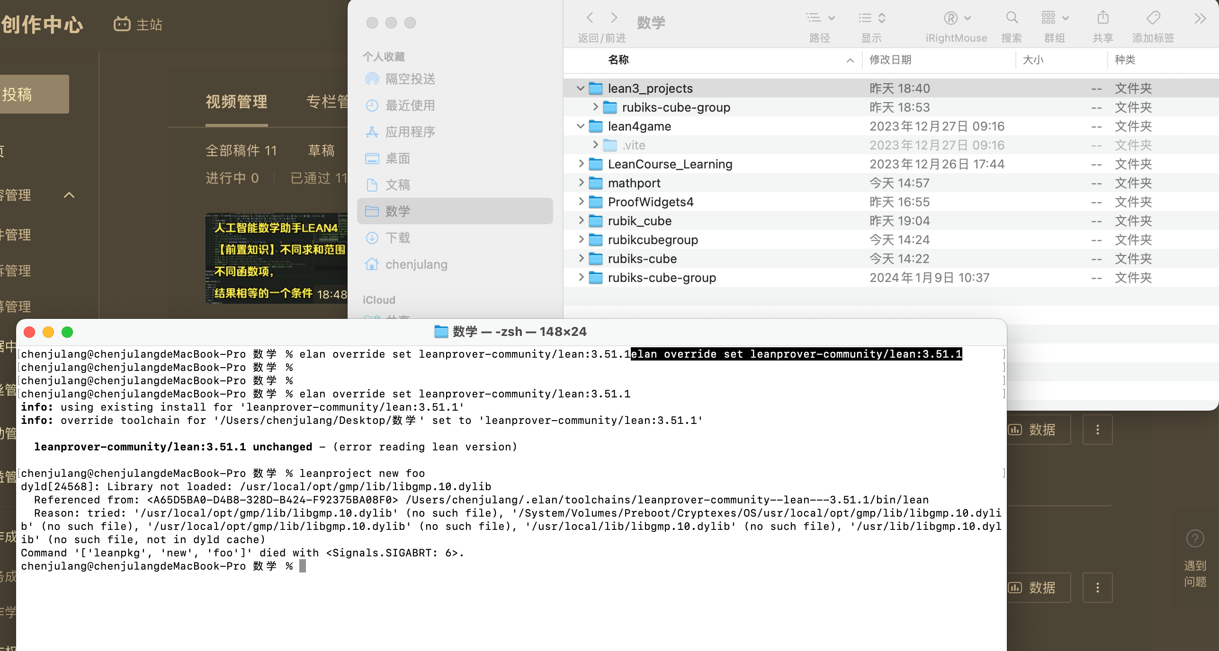The width and height of the screenshot is (1219, 651).
Task: Switch to the 专栏管理 tab
Action: click(x=327, y=102)
